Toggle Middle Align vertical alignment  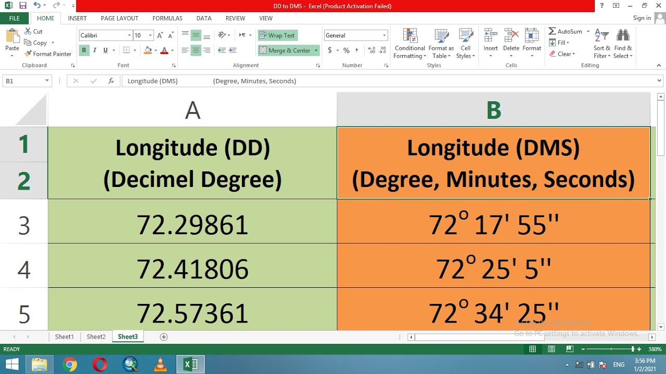tap(196, 35)
